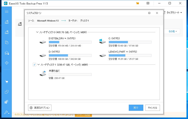Click the backup task disk icon behind dialog
Image resolution: width=188 pixels, height=119 pixels.
click(20, 24)
